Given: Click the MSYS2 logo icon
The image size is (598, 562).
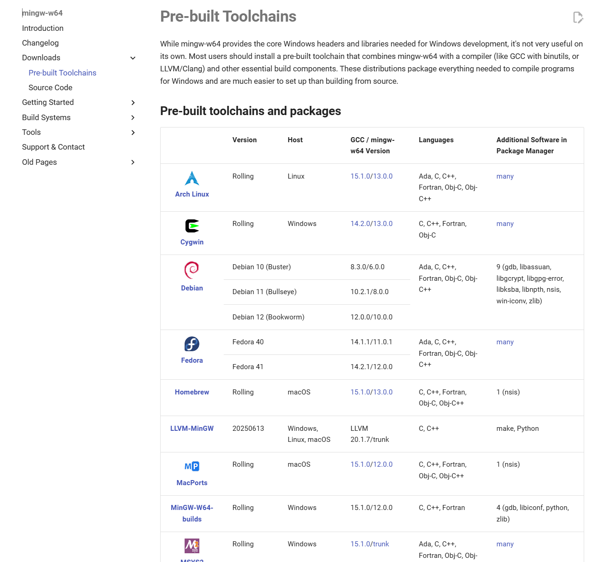Looking at the screenshot, I should click(192, 546).
